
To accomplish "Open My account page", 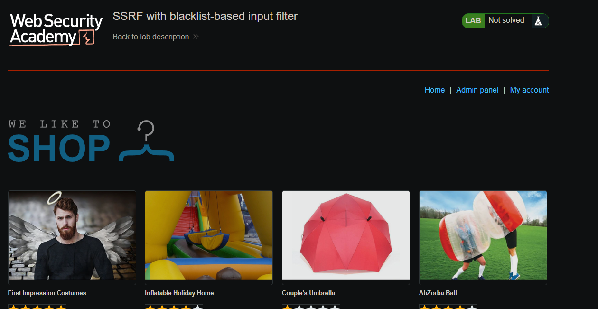I will click(x=529, y=90).
